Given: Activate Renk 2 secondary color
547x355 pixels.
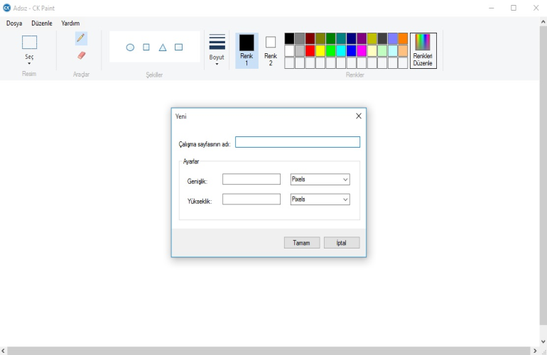Looking at the screenshot, I should tap(271, 50).
